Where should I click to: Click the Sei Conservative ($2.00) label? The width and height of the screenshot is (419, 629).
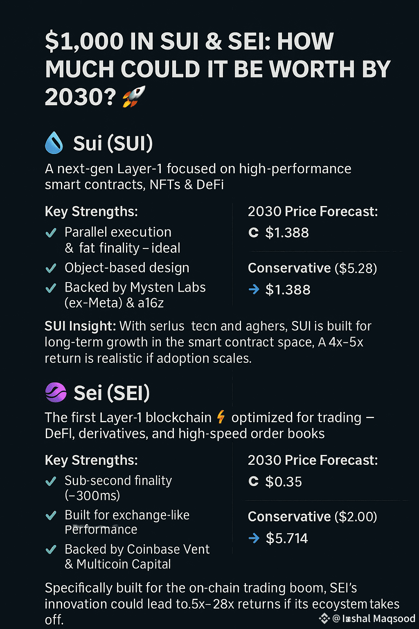[313, 517]
